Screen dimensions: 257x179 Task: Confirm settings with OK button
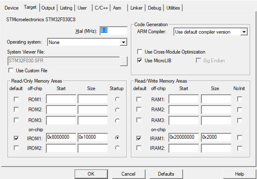point(91,174)
